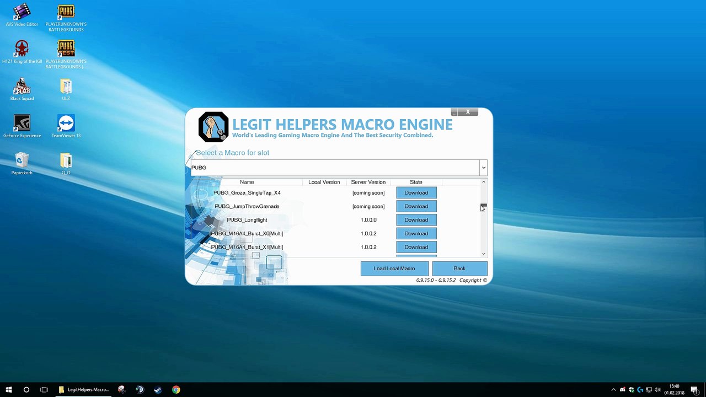Sort macro list by Name column
This screenshot has height=397, width=706.
click(247, 182)
